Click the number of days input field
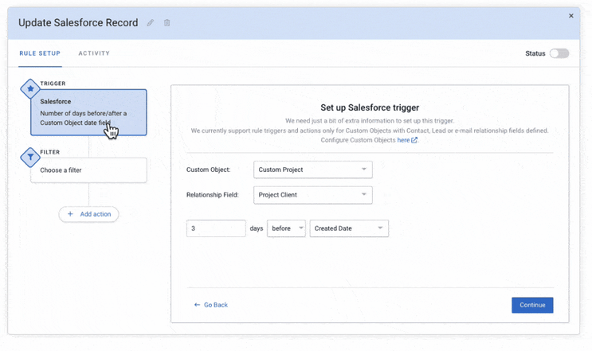592x351 pixels. tap(216, 228)
